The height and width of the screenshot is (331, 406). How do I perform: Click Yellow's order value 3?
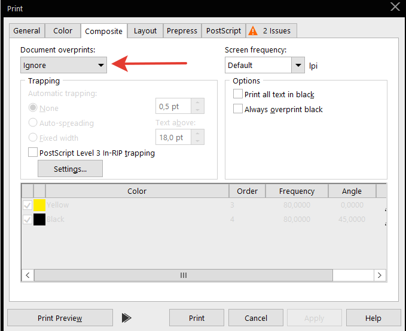(x=232, y=205)
